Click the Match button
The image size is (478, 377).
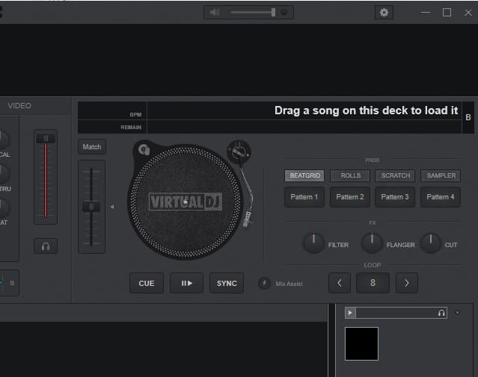(92, 147)
